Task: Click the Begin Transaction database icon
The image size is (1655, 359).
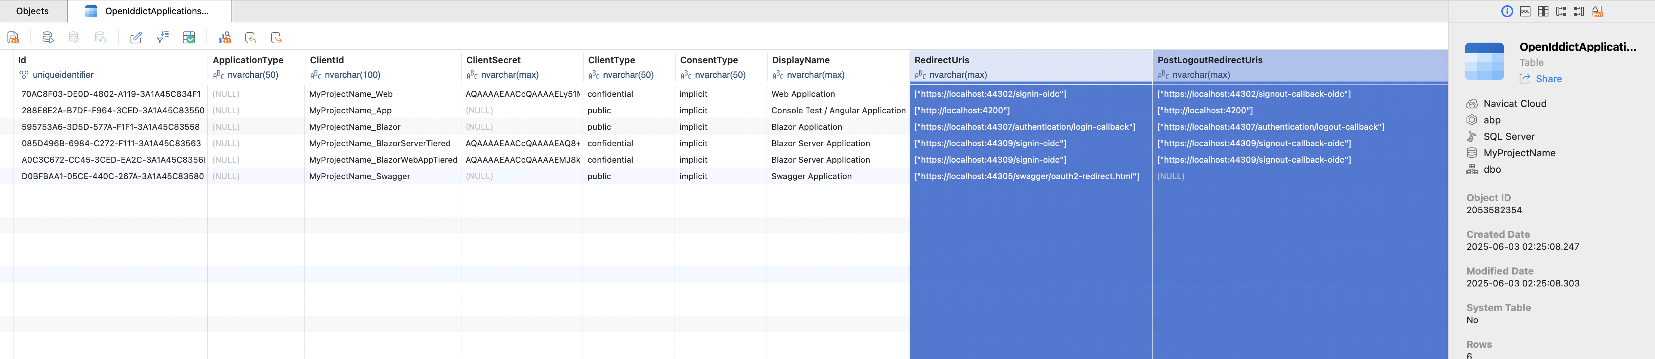Action: click(x=47, y=38)
